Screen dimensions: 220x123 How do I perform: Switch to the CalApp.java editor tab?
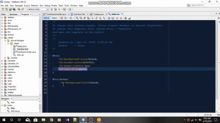click(99, 14)
